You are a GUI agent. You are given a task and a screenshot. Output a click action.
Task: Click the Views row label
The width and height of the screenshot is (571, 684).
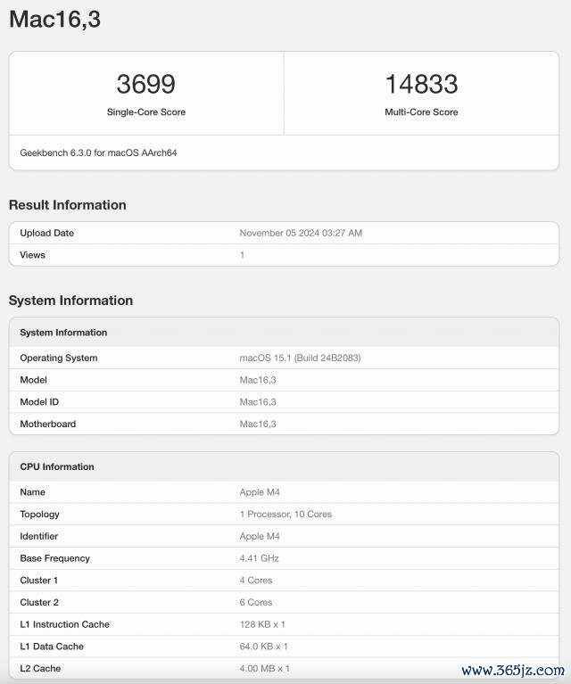point(32,255)
